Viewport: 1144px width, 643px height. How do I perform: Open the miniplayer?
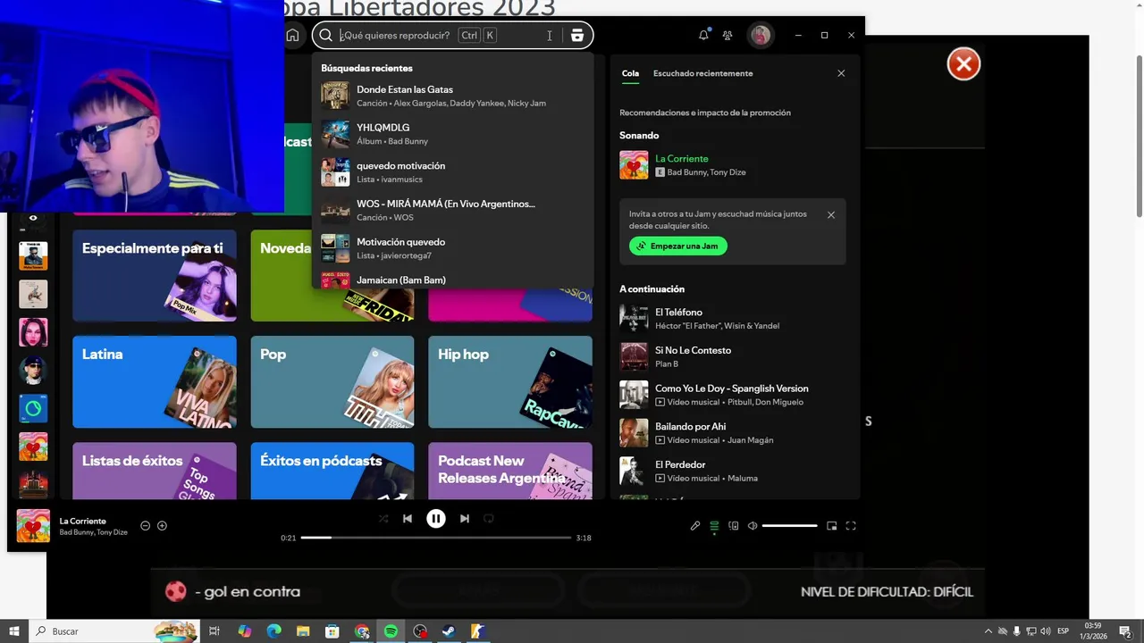coord(831,526)
